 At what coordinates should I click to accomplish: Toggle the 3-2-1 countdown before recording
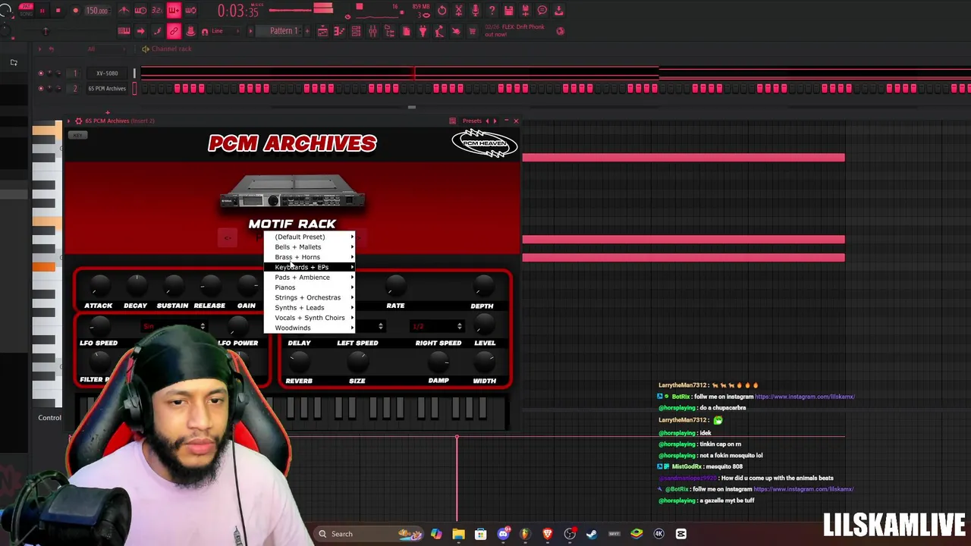click(157, 11)
